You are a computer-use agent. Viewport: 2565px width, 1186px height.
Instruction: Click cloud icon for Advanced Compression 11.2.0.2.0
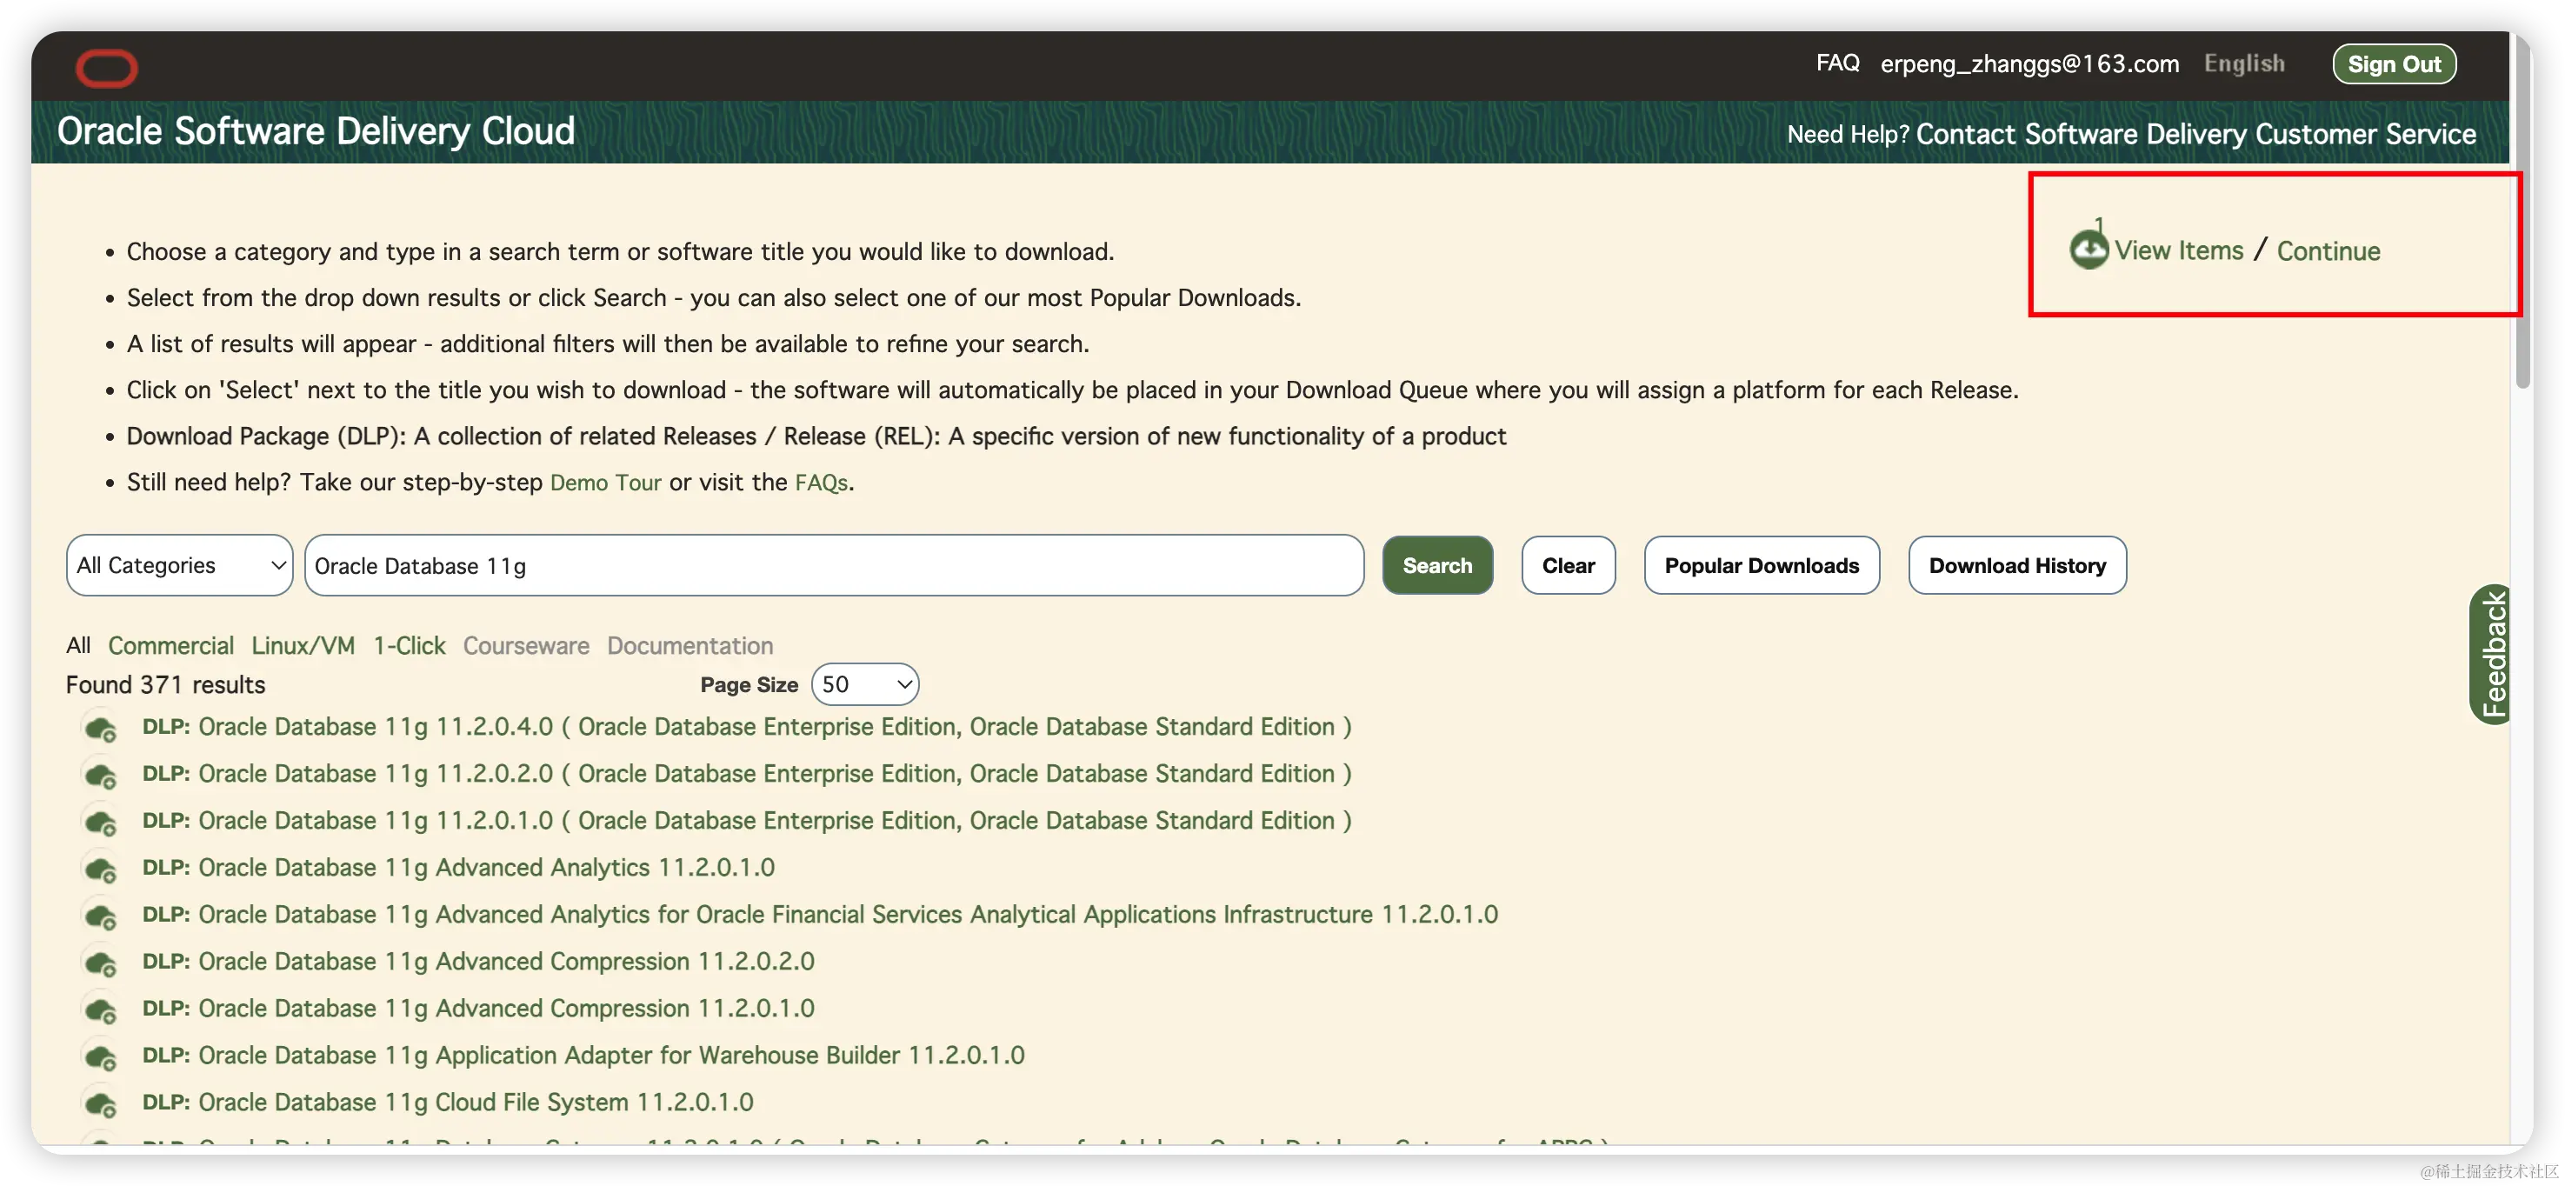tap(101, 963)
